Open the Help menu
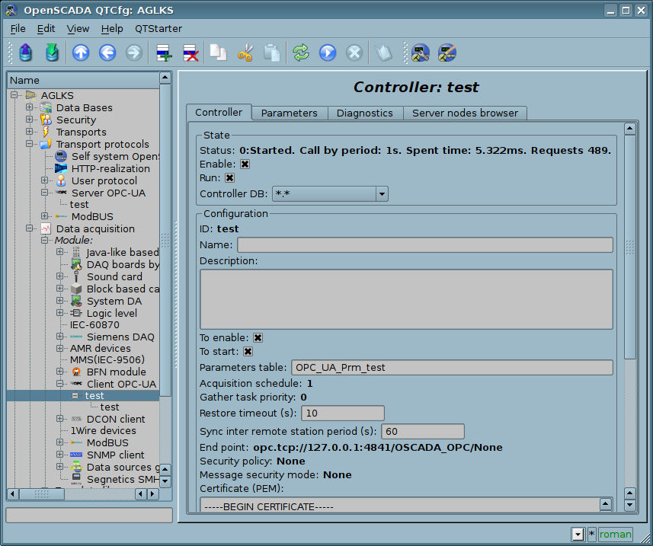Screen dimensions: 653x546 click(x=112, y=29)
